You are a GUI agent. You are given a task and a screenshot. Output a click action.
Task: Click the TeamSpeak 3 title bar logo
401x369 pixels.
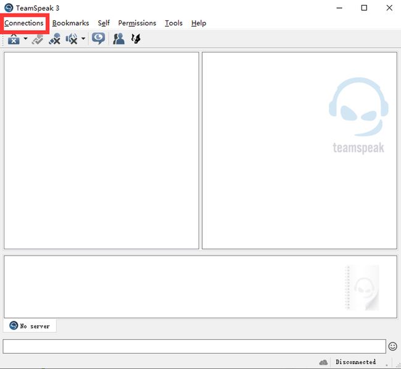tap(9, 8)
